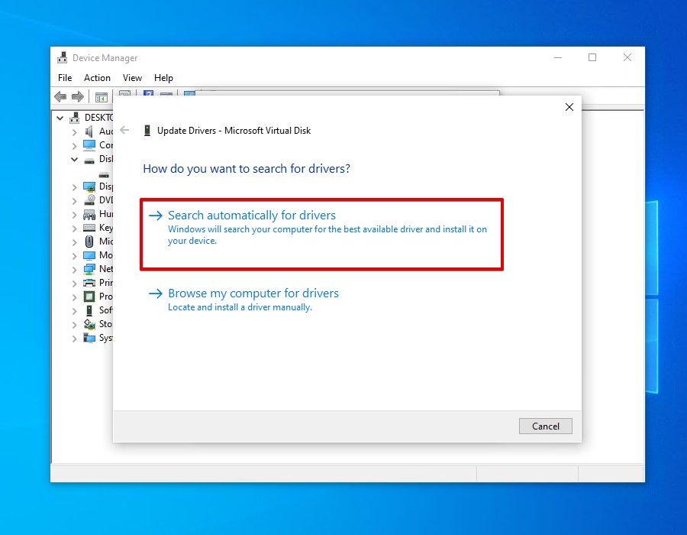Select the Software devices category icon

click(89, 310)
